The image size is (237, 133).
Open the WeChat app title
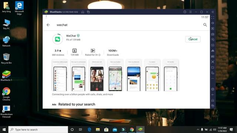tap(71, 36)
